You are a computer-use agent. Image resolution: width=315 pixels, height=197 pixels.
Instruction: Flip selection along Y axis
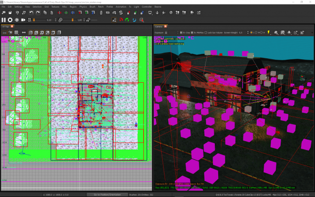[66, 13]
